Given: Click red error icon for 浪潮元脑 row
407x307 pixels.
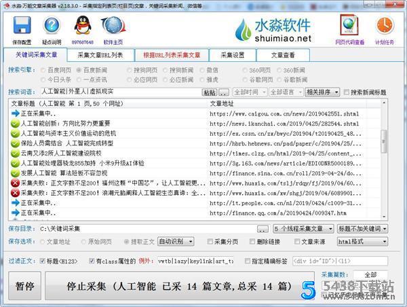Looking at the screenshot, I should coord(15,193).
